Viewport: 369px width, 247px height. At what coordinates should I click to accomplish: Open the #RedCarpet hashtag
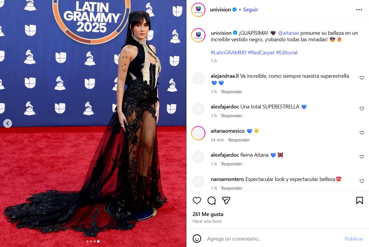(x=261, y=53)
